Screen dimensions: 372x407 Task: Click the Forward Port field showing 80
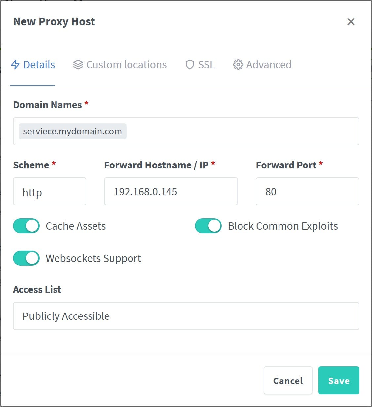coord(307,192)
